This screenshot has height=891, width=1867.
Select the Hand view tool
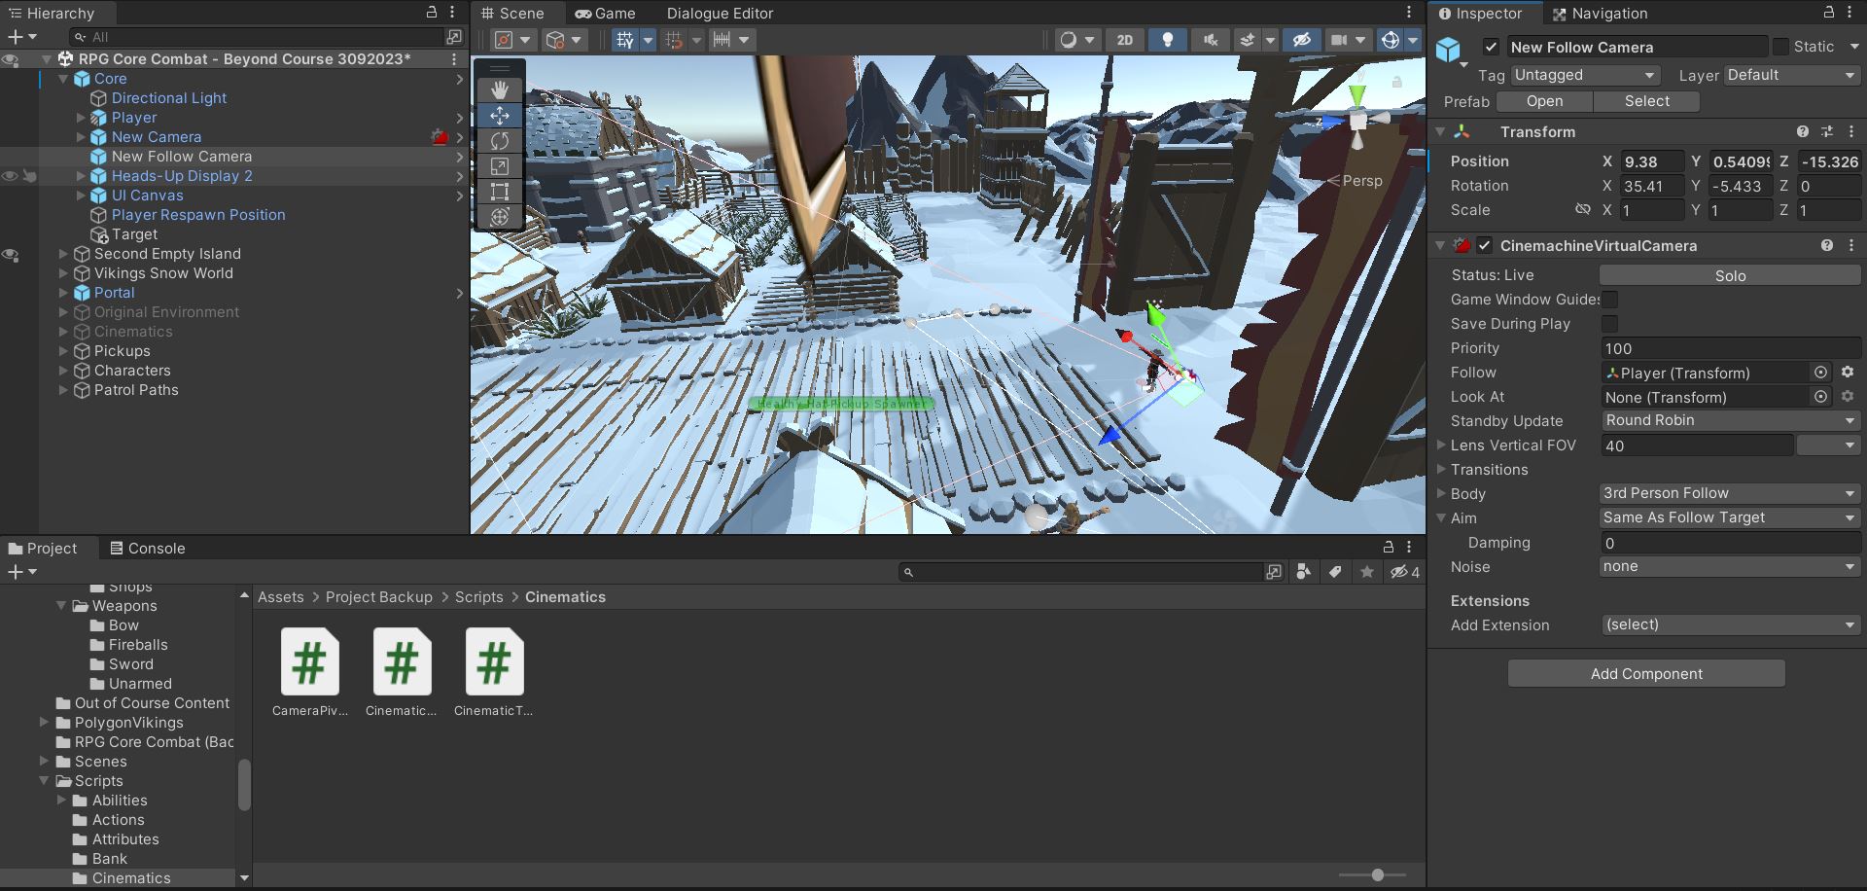pyautogui.click(x=500, y=89)
